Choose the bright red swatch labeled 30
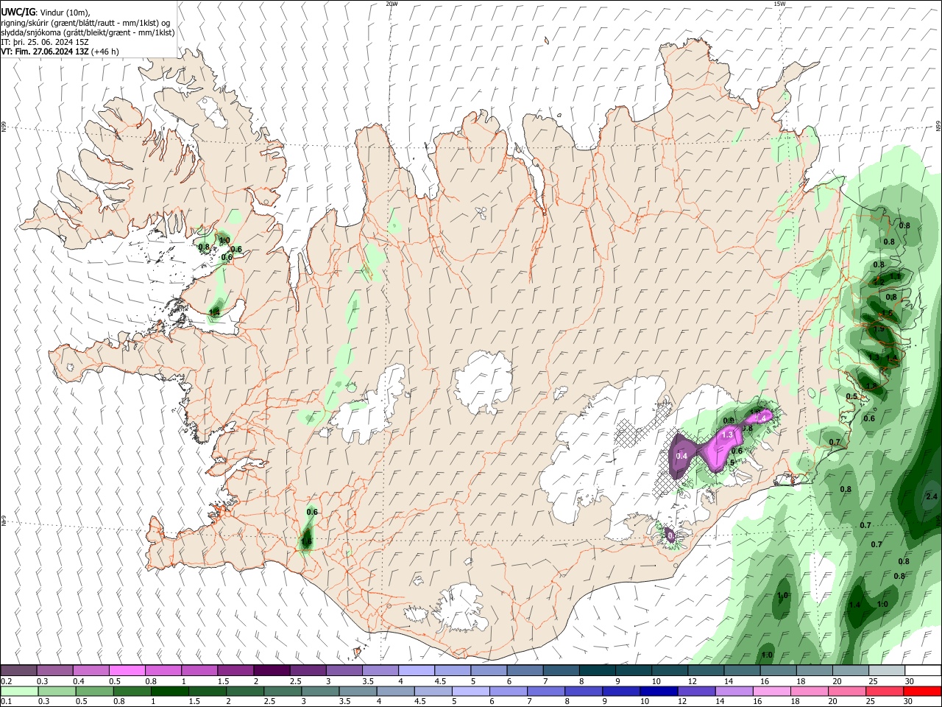942x707 pixels. [x=922, y=691]
